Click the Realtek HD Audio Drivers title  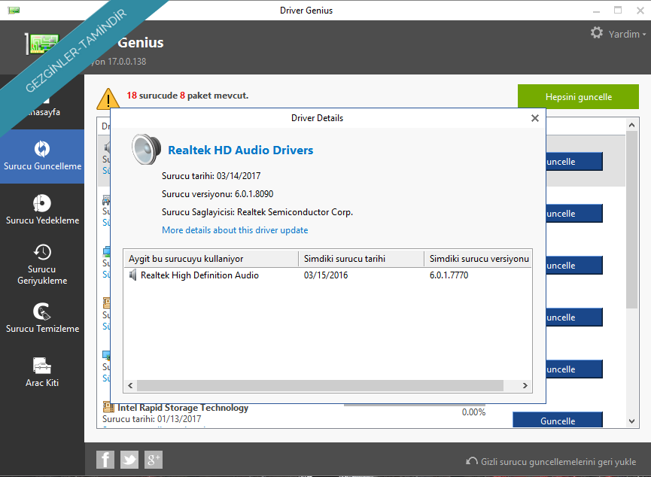pyautogui.click(x=240, y=150)
